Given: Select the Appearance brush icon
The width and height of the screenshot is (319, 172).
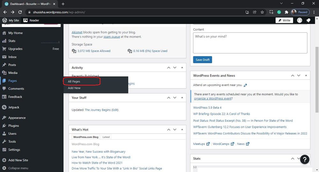Looking at the screenshot, I should pyautogui.click(x=4, y=118).
